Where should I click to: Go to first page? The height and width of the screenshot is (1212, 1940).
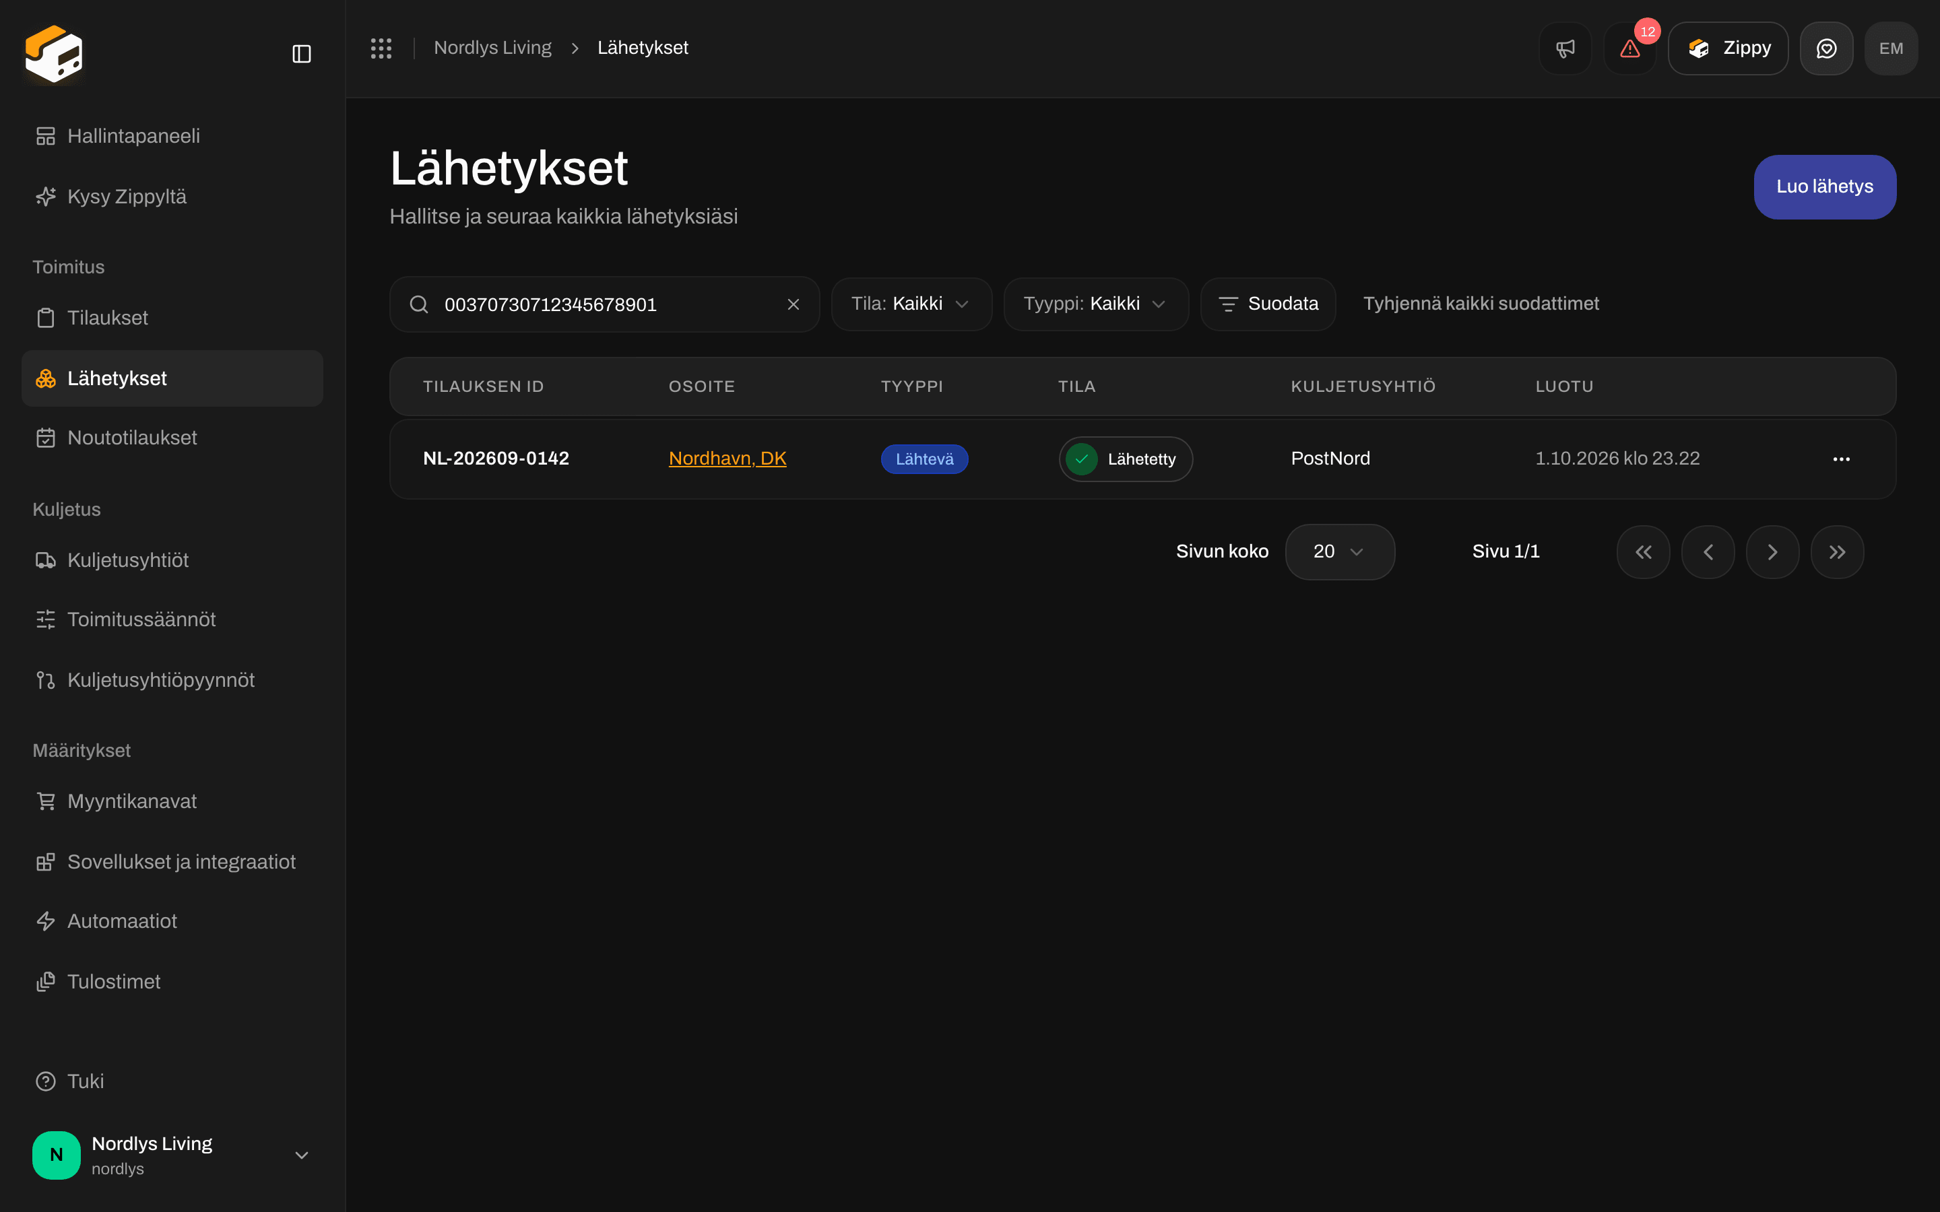tap(1644, 551)
